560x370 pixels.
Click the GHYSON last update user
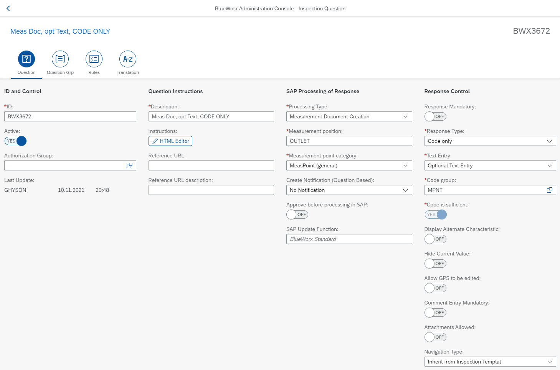(x=15, y=190)
